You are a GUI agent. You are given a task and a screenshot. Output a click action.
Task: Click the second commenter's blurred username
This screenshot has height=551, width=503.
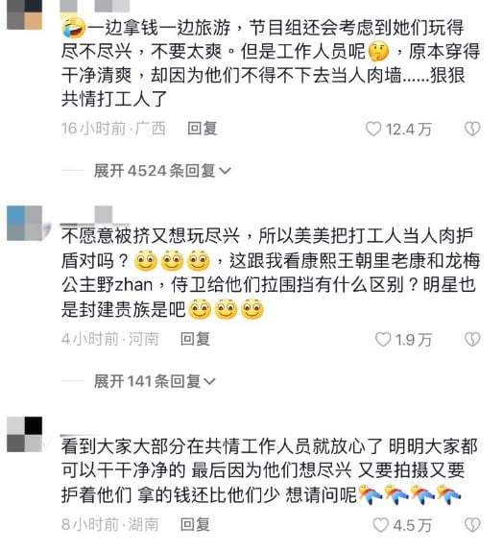(95, 215)
